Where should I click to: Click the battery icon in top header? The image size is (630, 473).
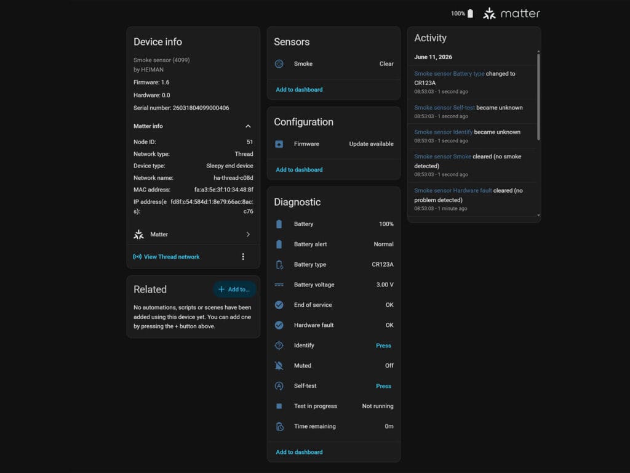[470, 14]
